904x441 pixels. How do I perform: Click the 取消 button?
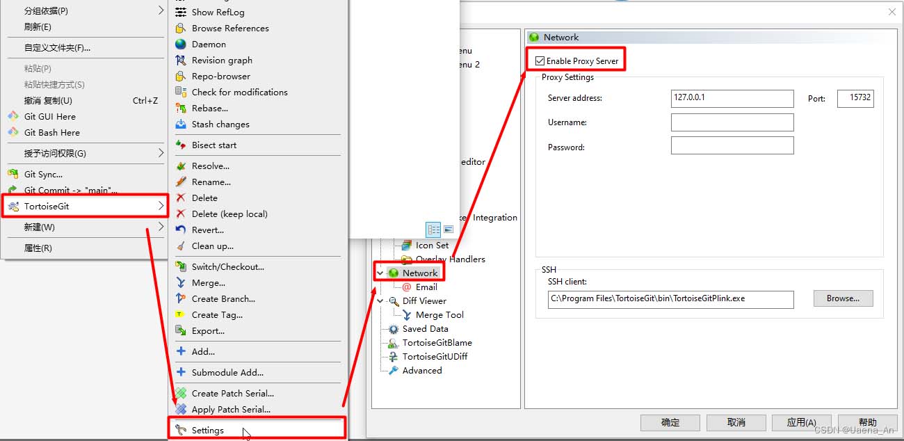pos(736,422)
